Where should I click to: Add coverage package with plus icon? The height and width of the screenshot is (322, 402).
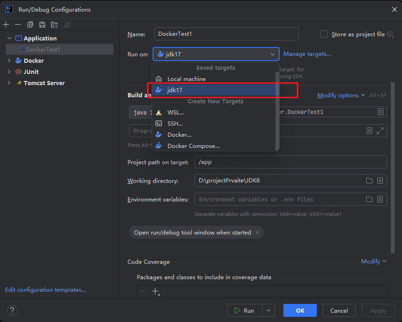click(x=155, y=291)
